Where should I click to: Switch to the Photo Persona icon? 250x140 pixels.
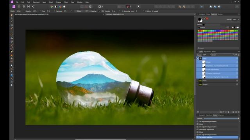pyautogui.click(x=14, y=7)
